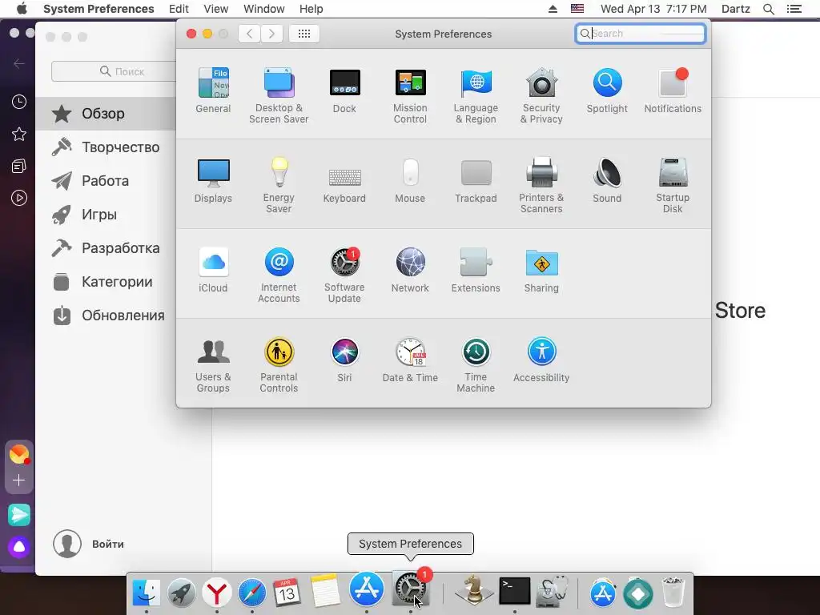Open Trackpad preferences pane
The image size is (820, 615).
[x=476, y=180]
